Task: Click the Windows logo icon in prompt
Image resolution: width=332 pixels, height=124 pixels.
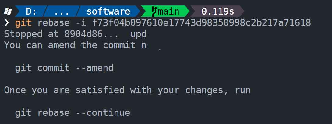Action: [8, 11]
